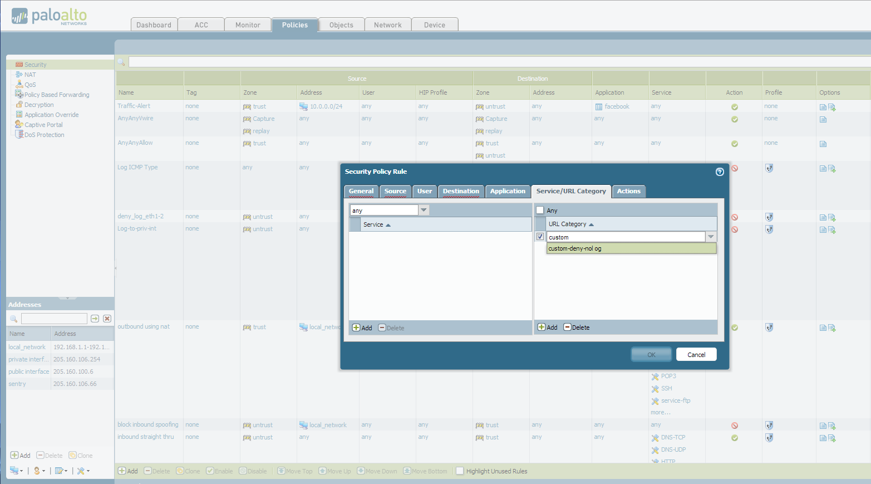Click the deny icon for deny_log_eth1-2 rule
The height and width of the screenshot is (484, 871).
click(x=735, y=217)
